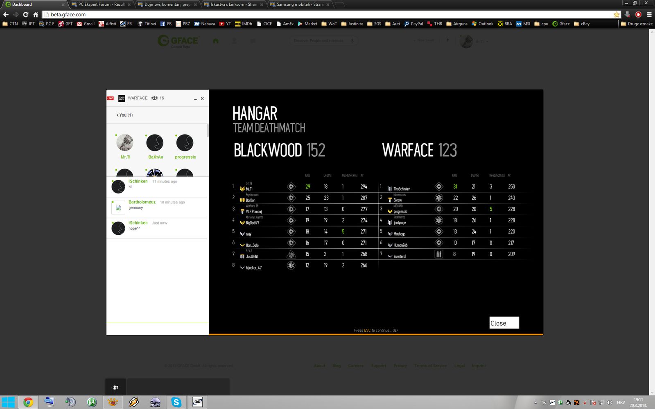The width and height of the screenshot is (655, 409).
Task: Click hijacker_47 medic class icon
Action: pos(291,265)
